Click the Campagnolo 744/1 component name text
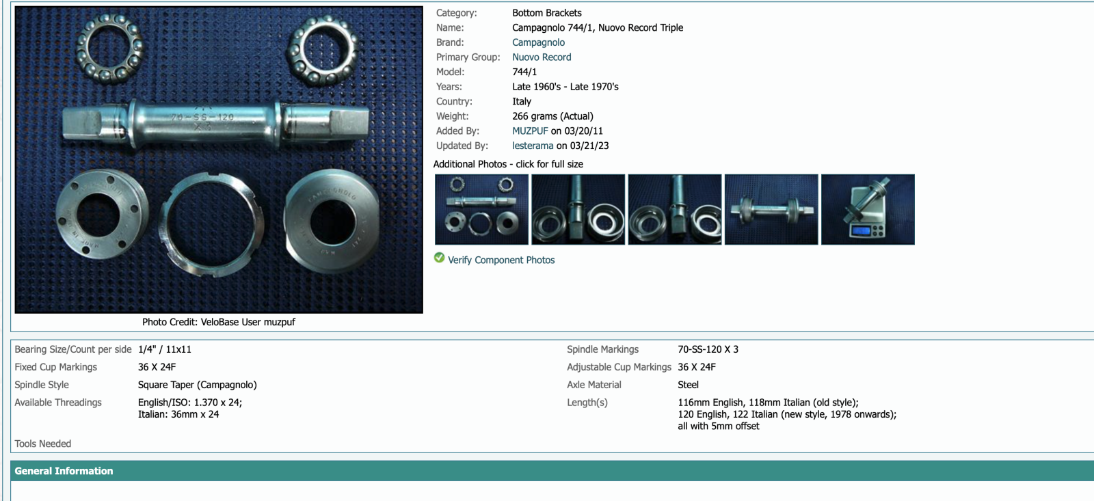Image resolution: width=1094 pixels, height=501 pixels. 597,28
